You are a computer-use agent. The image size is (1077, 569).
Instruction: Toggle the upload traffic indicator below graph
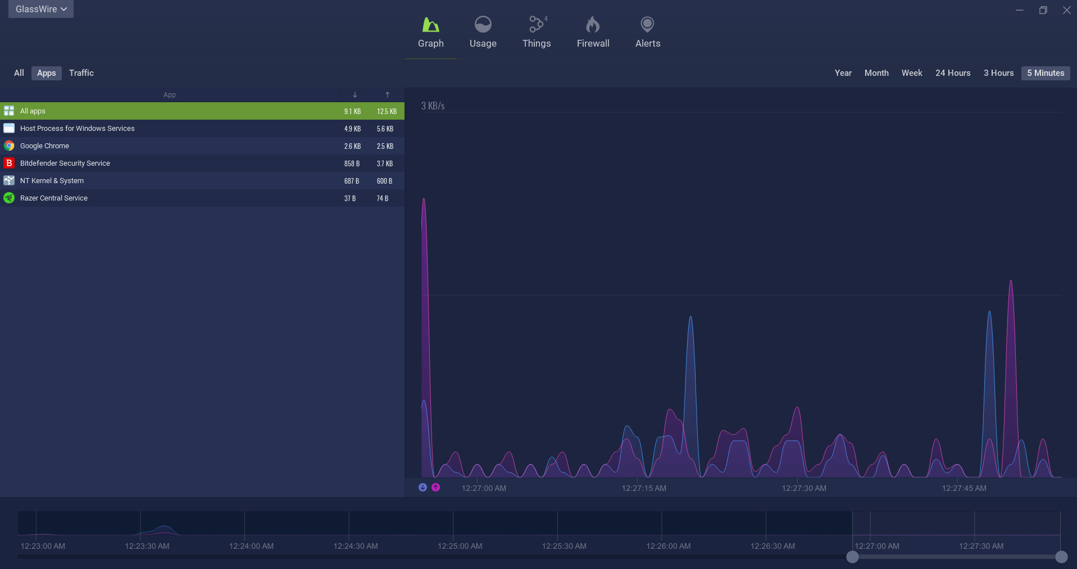point(436,488)
